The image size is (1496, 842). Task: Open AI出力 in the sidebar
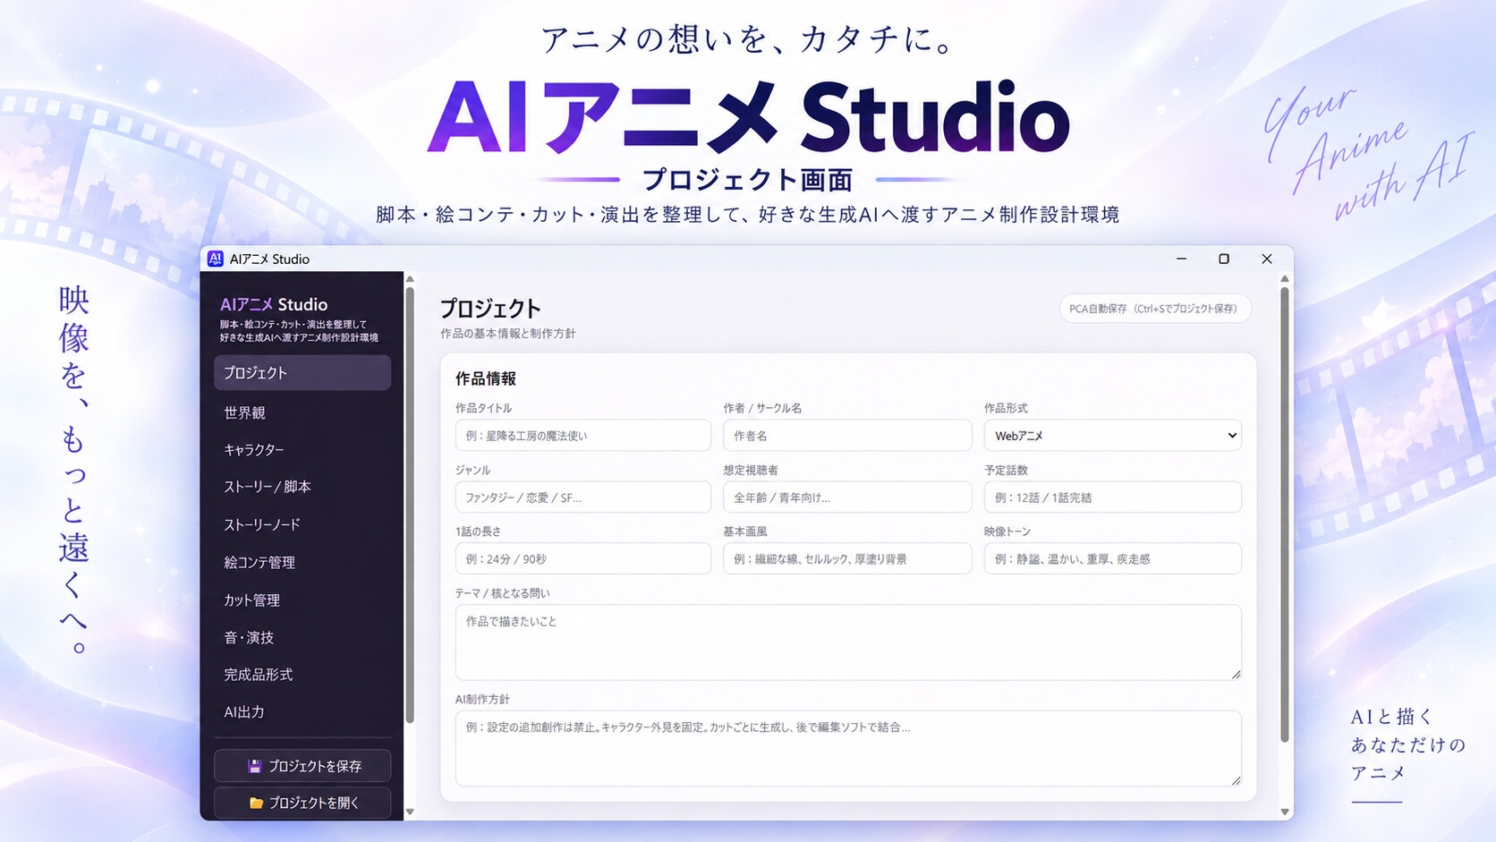tap(302, 711)
